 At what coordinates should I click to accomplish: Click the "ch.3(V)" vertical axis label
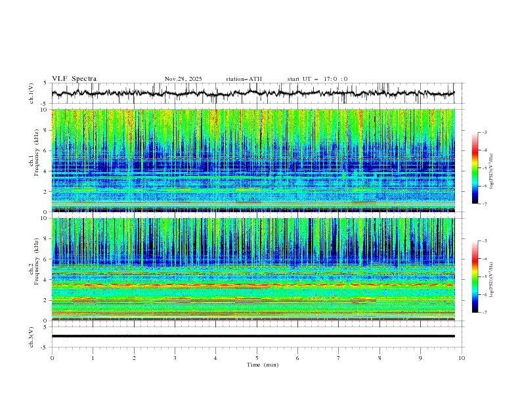(x=32, y=337)
